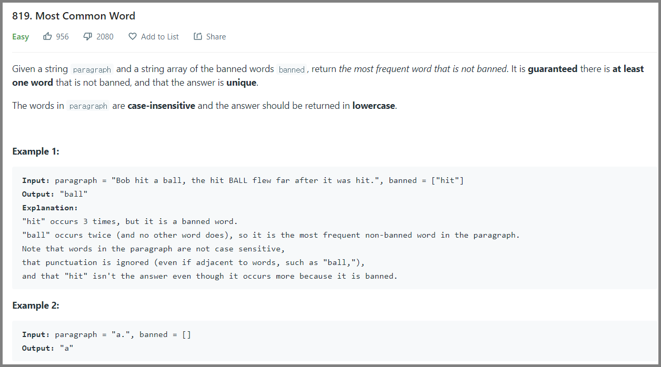
Task: Click the Share arrow icon
Action: pyautogui.click(x=198, y=37)
